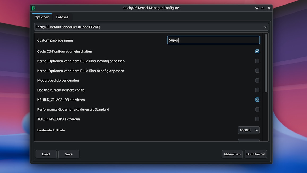Click the 'über nconfig anpassen' option label
Screen dimensions: 307x173
(81, 61)
